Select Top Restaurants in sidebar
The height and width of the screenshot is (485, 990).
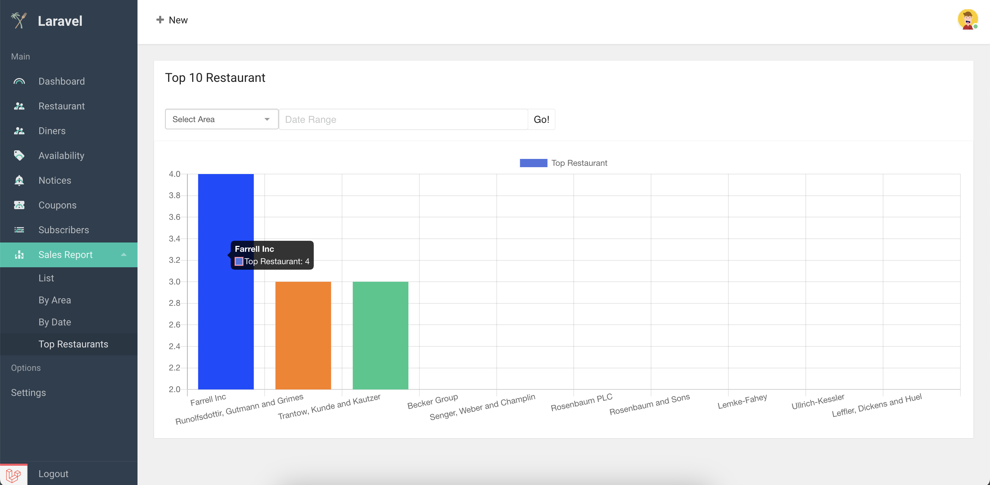point(74,344)
